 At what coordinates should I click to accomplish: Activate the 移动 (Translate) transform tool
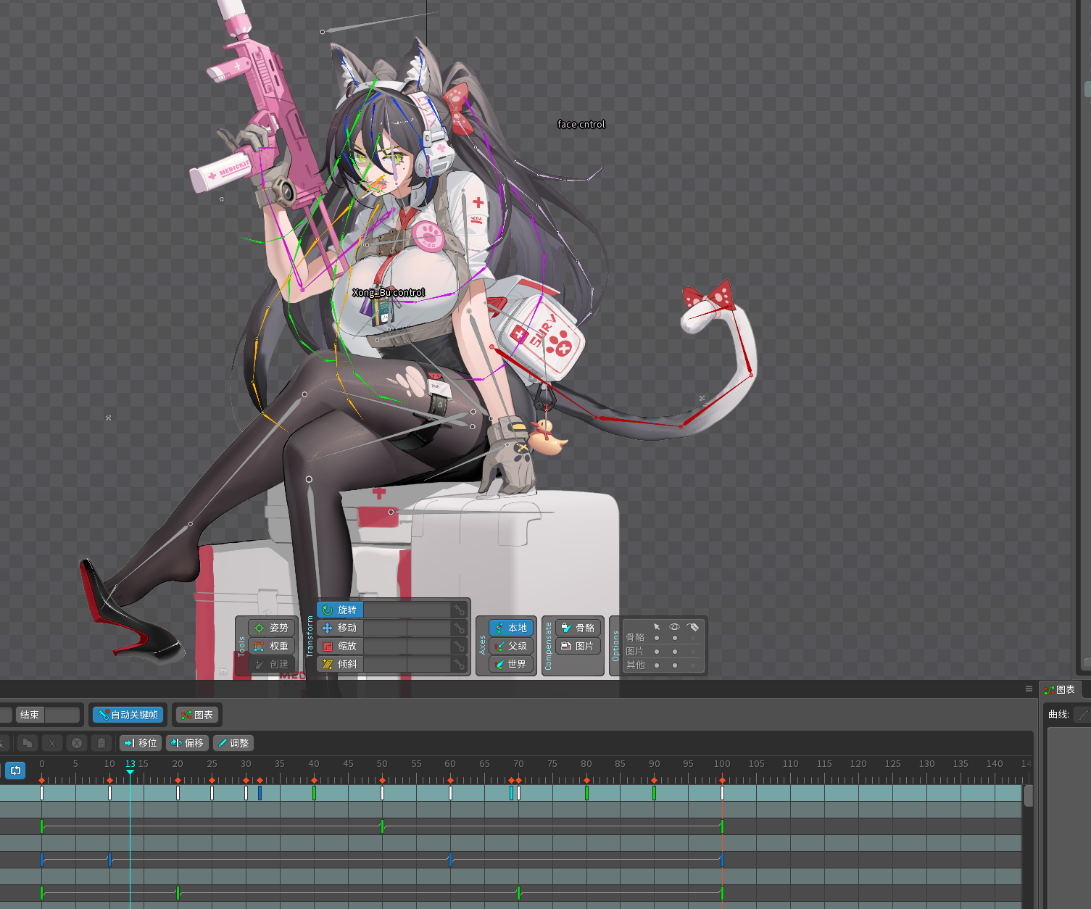[340, 628]
